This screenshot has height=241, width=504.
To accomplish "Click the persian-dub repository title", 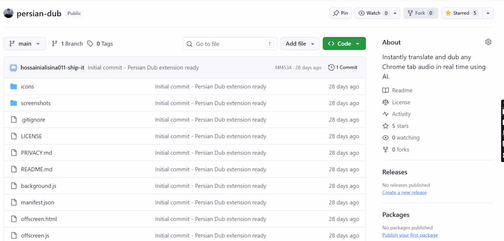I will [x=39, y=14].
